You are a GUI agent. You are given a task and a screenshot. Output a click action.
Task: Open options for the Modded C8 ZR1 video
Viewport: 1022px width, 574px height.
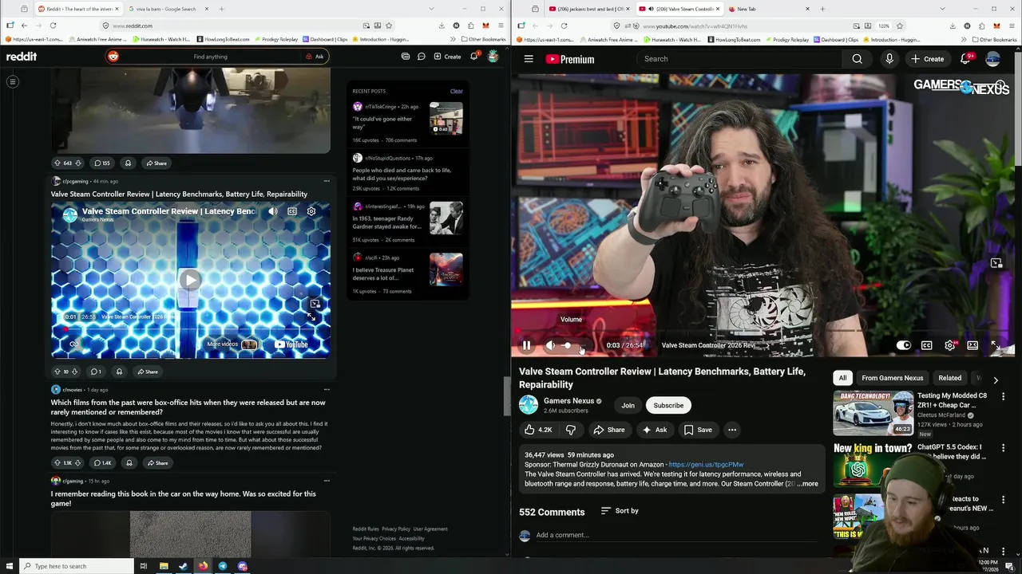[1003, 396]
